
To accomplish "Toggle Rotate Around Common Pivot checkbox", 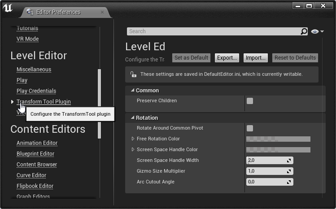I will (x=250, y=128).
